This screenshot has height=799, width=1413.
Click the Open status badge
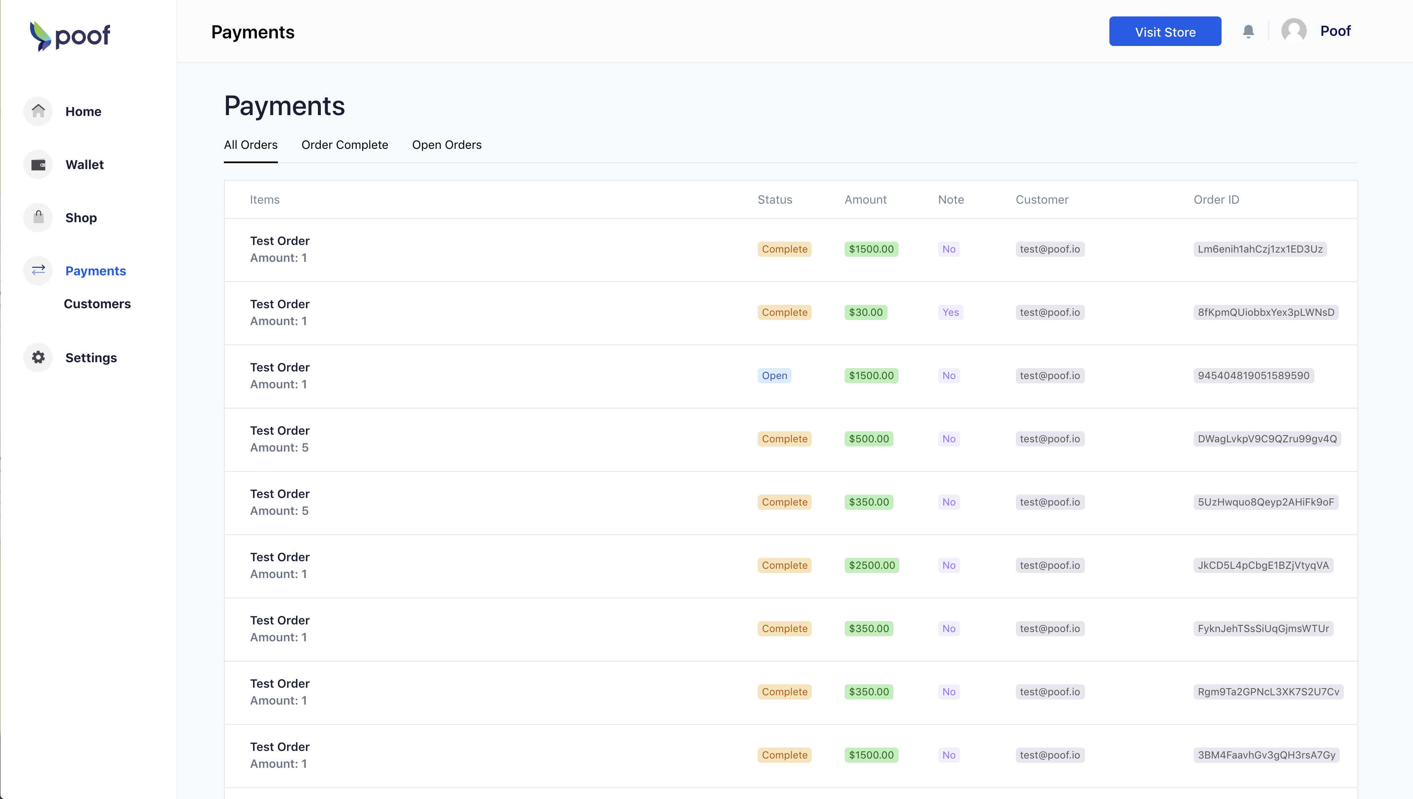[774, 375]
